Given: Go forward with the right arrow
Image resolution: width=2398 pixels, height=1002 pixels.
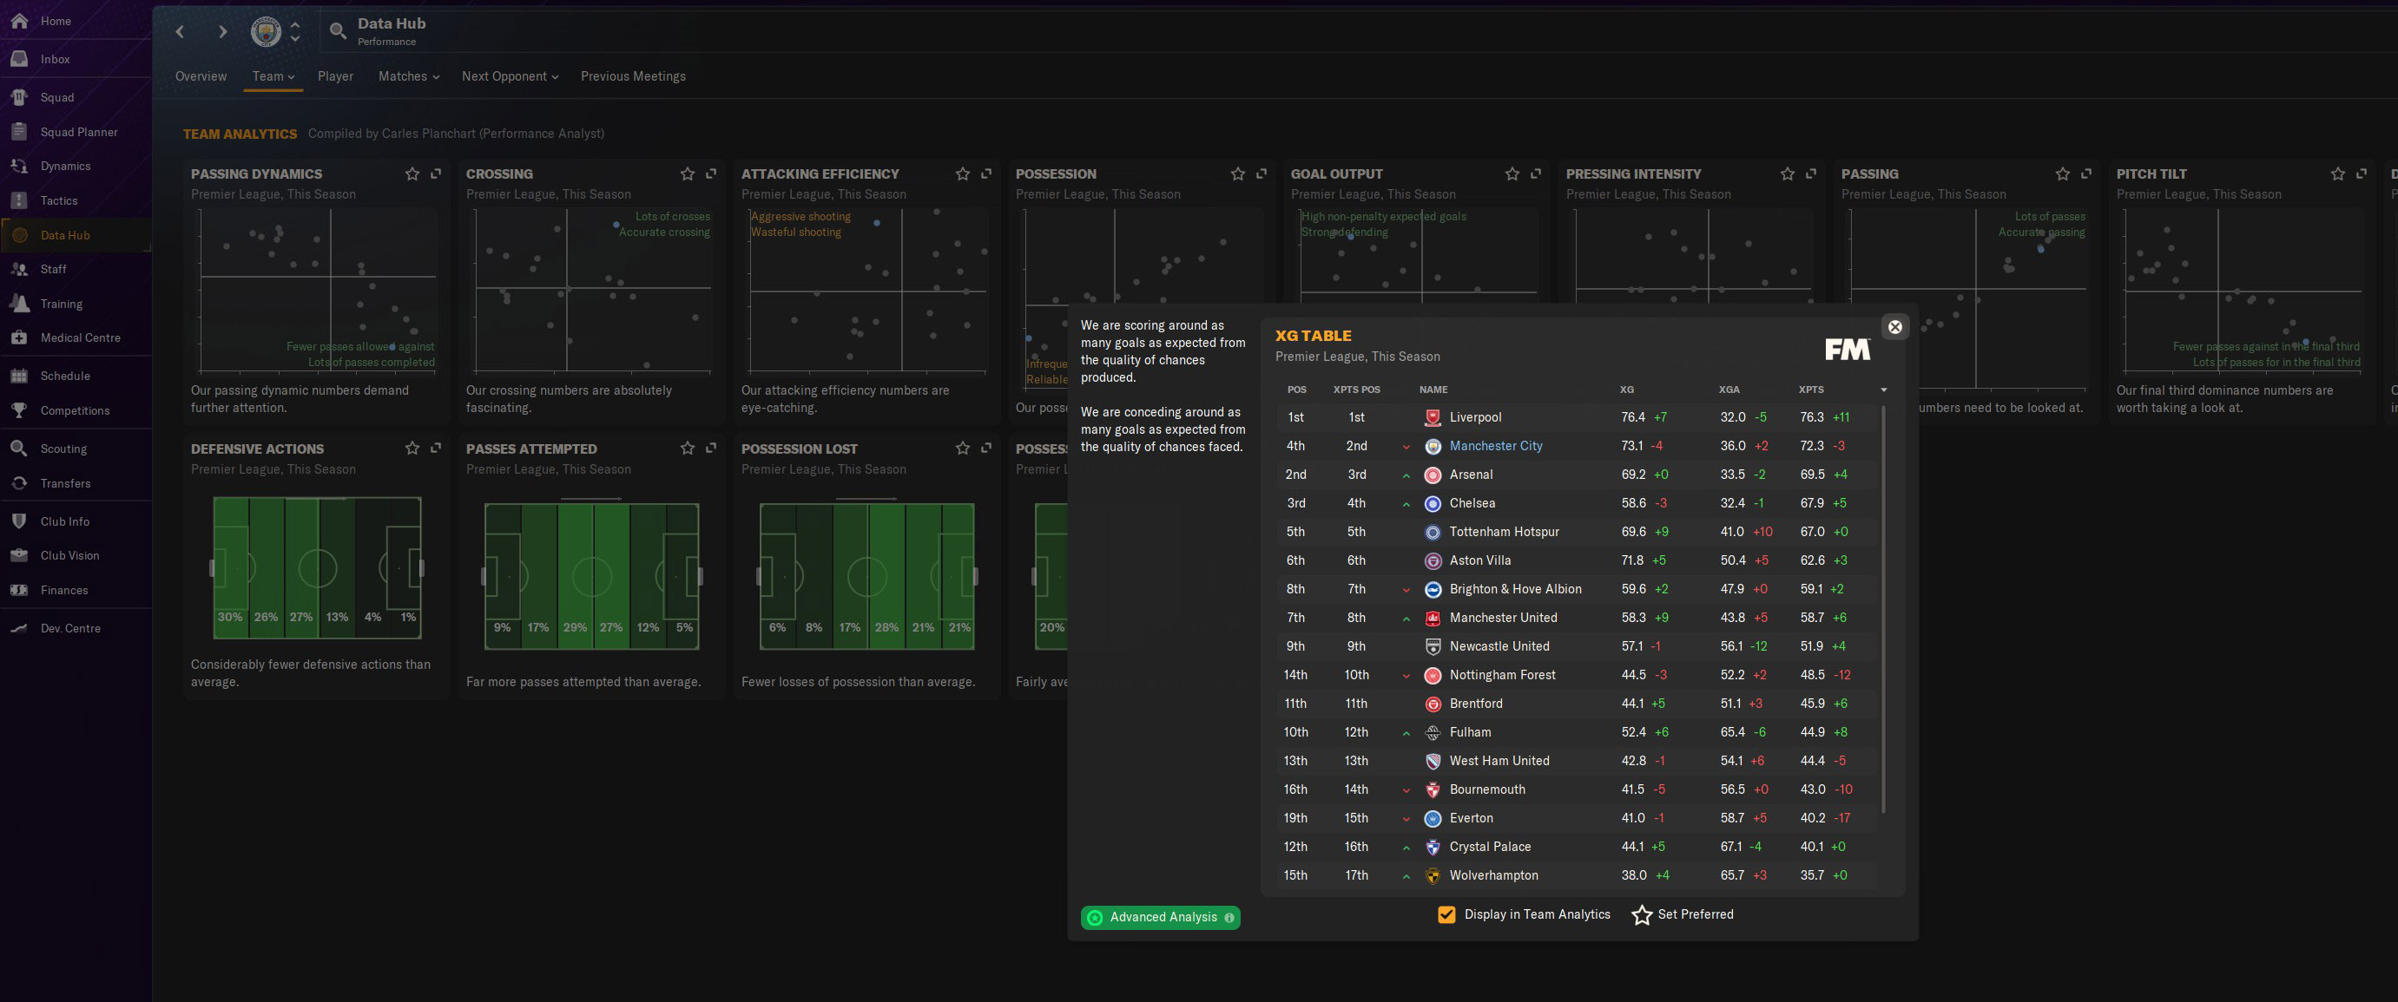Looking at the screenshot, I should (x=221, y=31).
